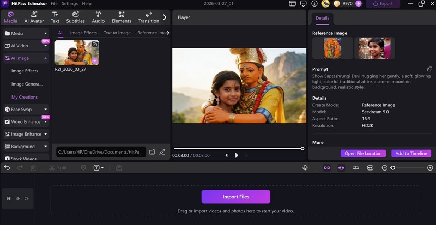
Task: Toggle track visibility eye icon
Action: point(17,199)
